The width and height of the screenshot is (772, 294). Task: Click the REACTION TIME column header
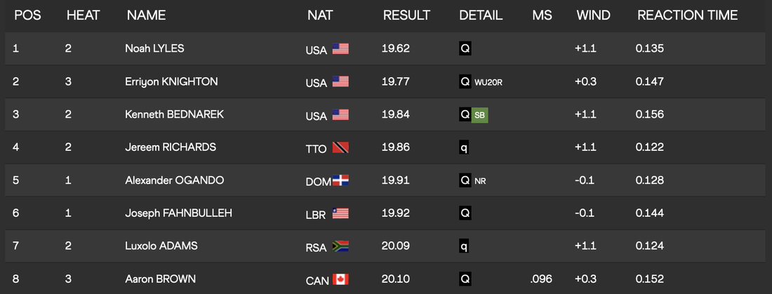pyautogui.click(x=687, y=15)
